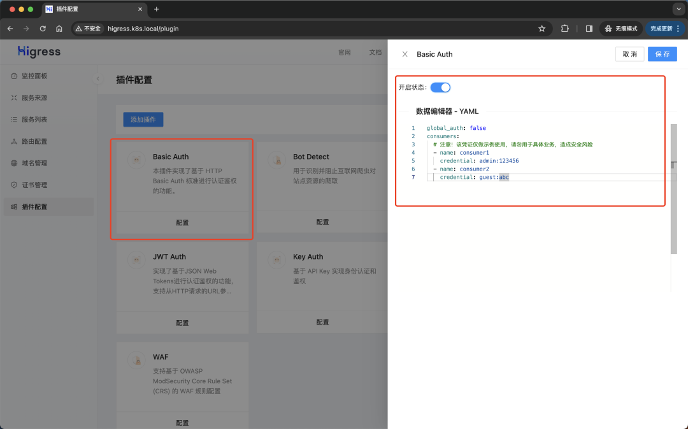Click 配置 on the WAF card
Screen dimensions: 688x429
tap(182, 423)
